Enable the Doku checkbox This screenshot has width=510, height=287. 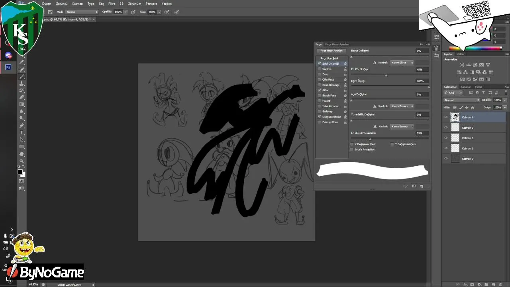320,74
